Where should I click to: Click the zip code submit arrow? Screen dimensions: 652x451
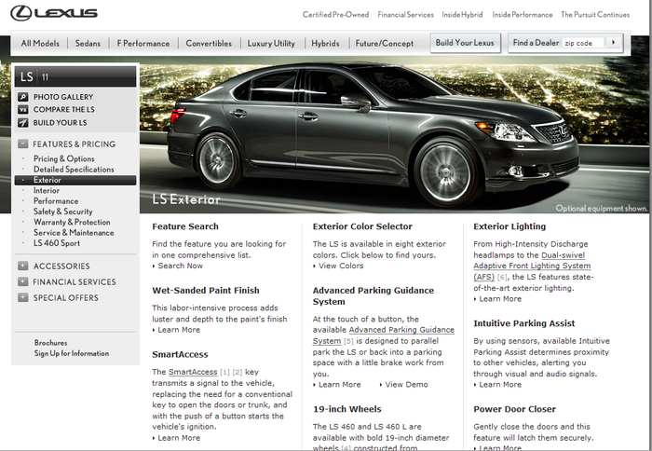pyautogui.click(x=613, y=43)
